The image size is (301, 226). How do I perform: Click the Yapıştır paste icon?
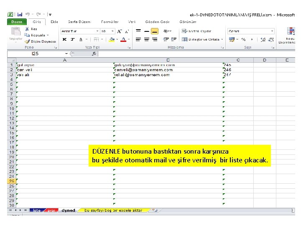click(16, 31)
